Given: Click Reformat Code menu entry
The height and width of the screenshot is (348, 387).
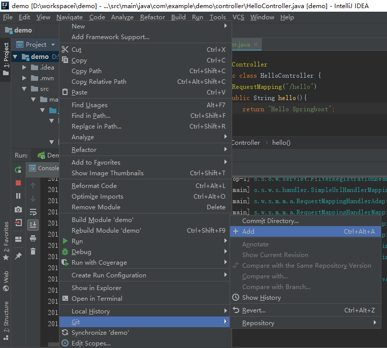Looking at the screenshot, I should (145, 186).
